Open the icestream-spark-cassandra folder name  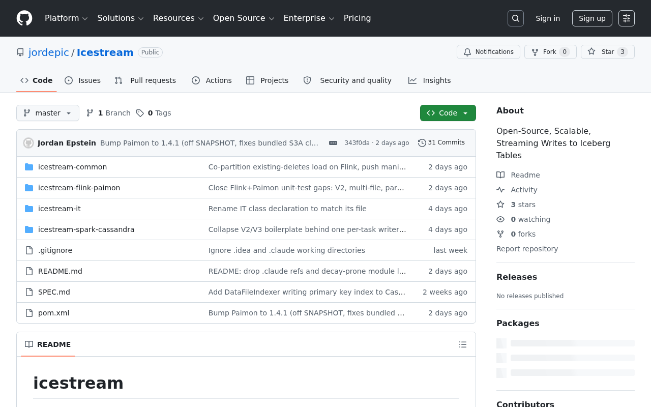86,229
